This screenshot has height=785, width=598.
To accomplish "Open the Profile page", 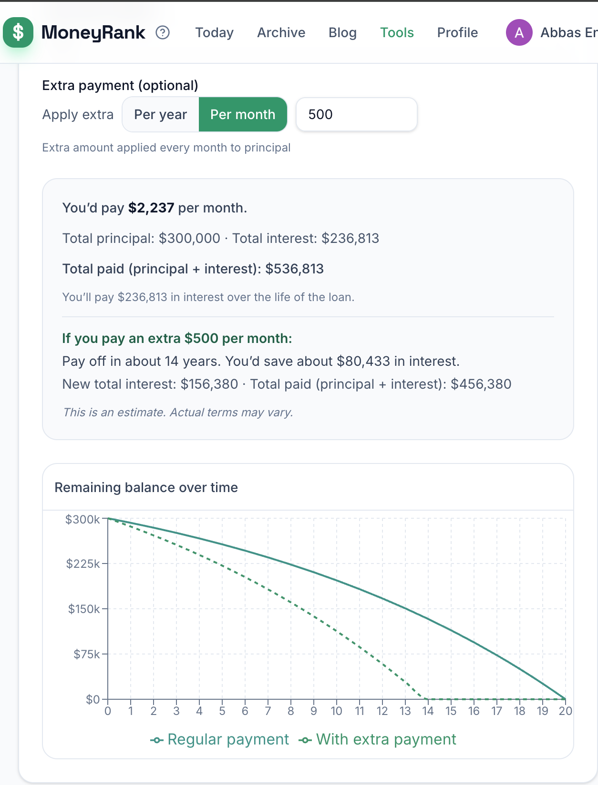I will 457,32.
